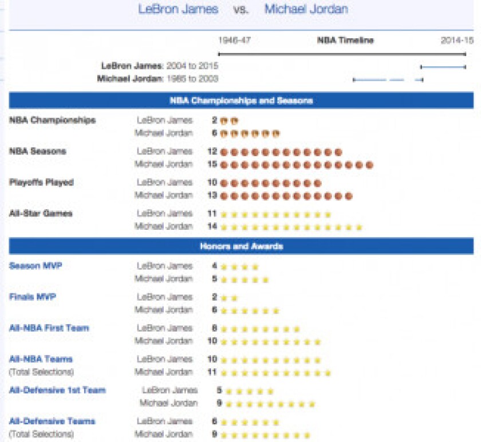This screenshot has height=442, width=481.
Task: Click the NBA Seasons row label
Action: tap(38, 152)
